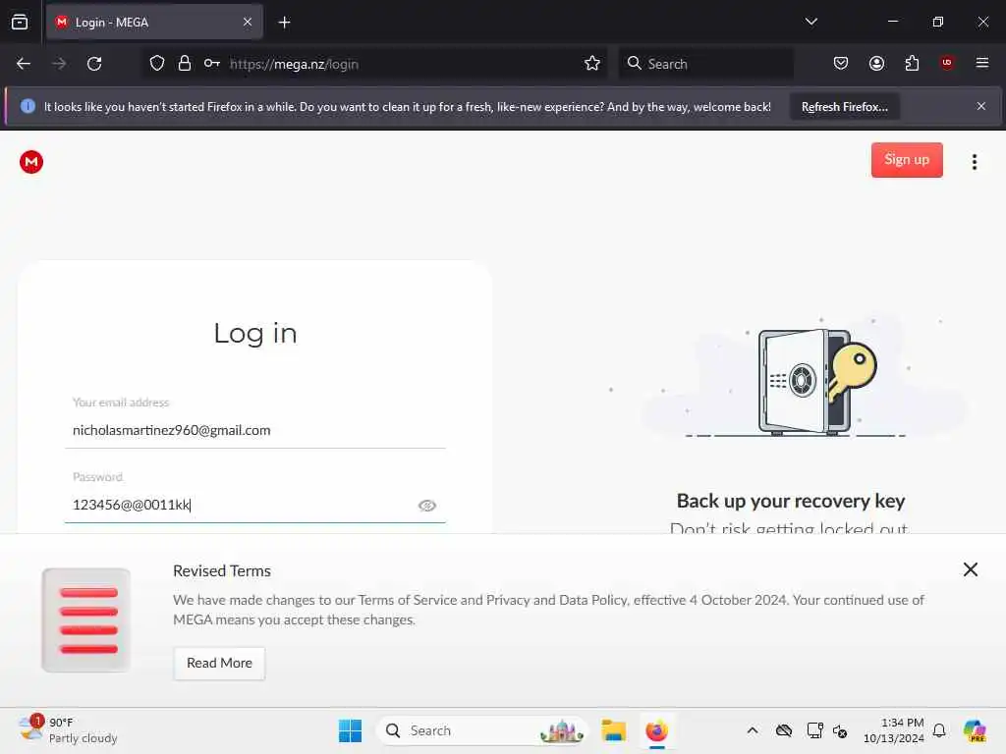1006x754 pixels.
Task: Expand the list all tabs chevron
Action: (x=810, y=22)
